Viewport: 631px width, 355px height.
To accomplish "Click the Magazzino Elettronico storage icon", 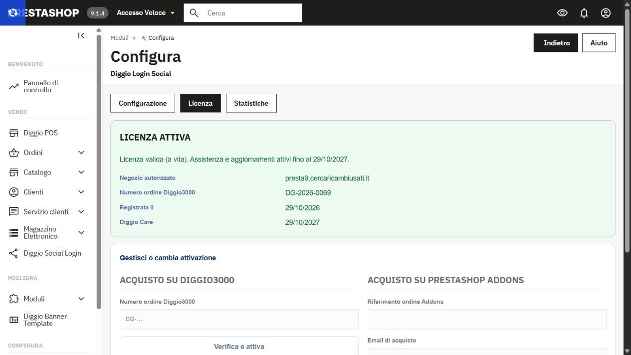I will [x=14, y=233].
